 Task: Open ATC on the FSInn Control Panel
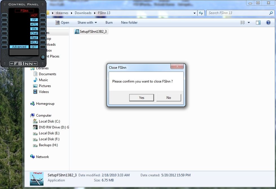point(34,24)
